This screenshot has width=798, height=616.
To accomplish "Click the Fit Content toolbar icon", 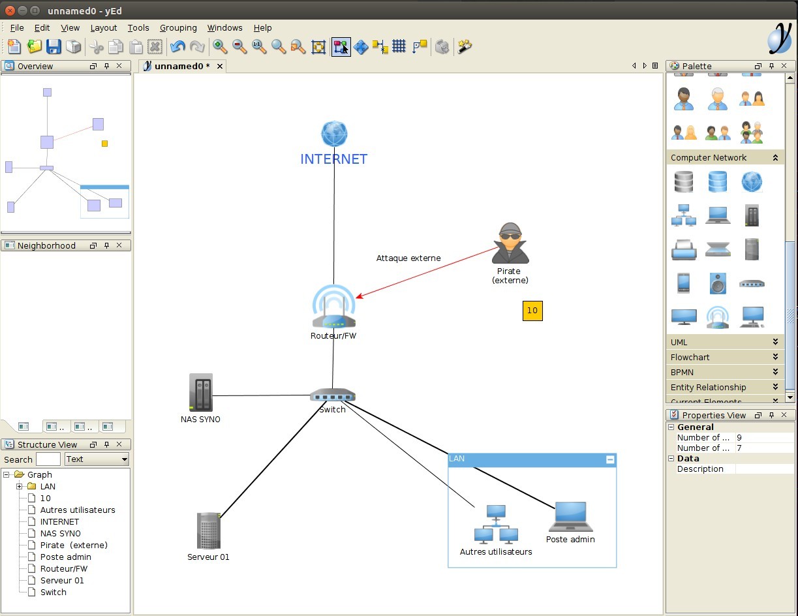I will coord(318,46).
